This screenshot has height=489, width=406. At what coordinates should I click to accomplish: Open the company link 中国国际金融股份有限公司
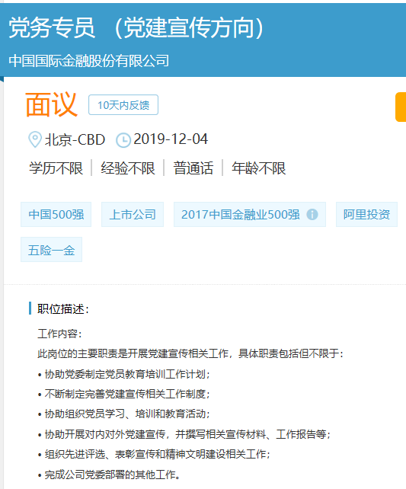pos(89,60)
